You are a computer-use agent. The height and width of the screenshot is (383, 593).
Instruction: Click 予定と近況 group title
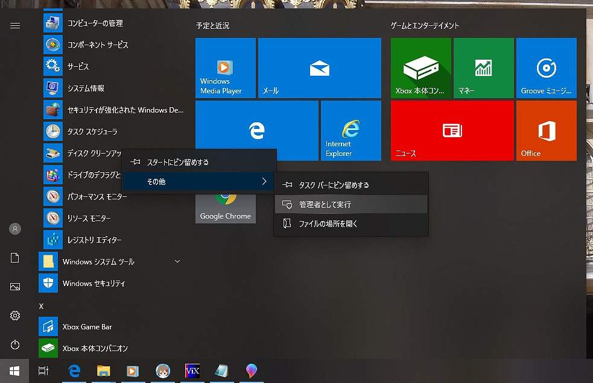(212, 26)
